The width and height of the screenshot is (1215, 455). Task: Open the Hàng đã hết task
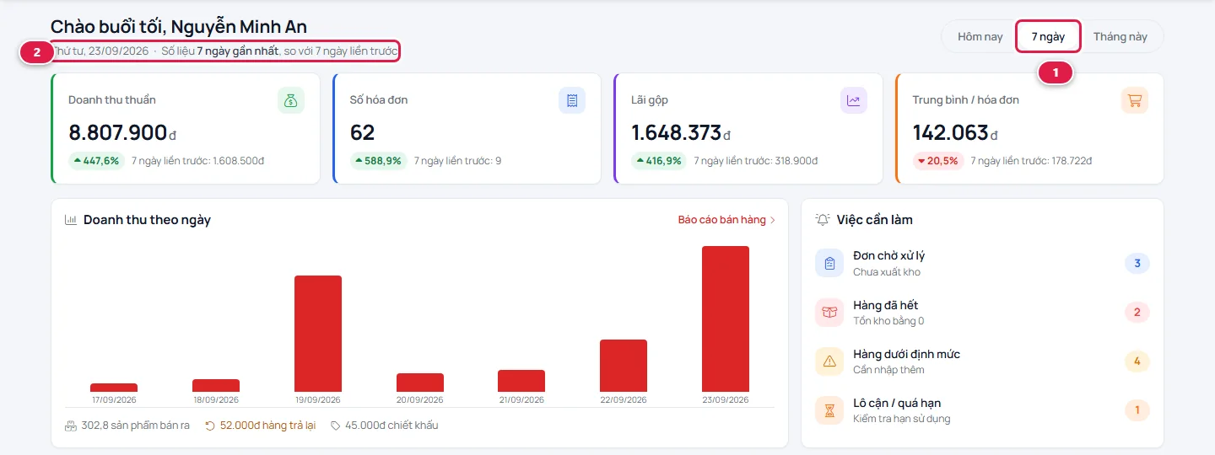(x=982, y=313)
